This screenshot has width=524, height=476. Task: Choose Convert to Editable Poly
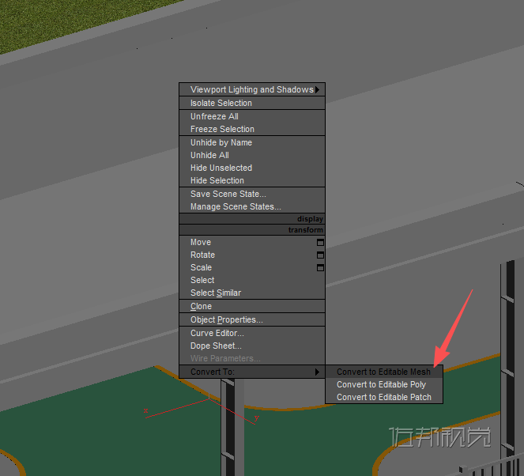pos(384,384)
